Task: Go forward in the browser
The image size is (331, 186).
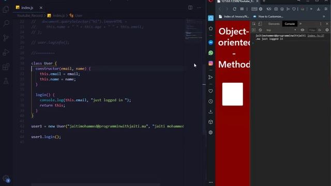Action: (x=227, y=9)
